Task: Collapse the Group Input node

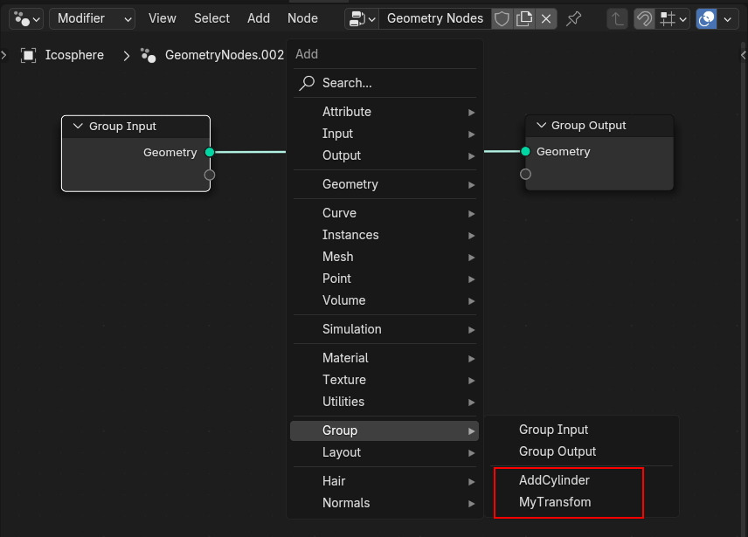Action: click(78, 126)
